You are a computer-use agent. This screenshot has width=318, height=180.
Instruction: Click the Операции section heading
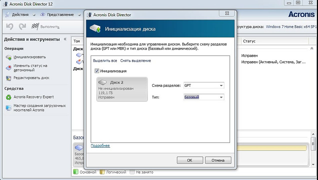point(14,48)
